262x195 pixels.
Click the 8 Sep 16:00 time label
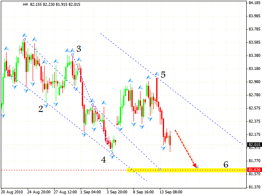[143, 192]
